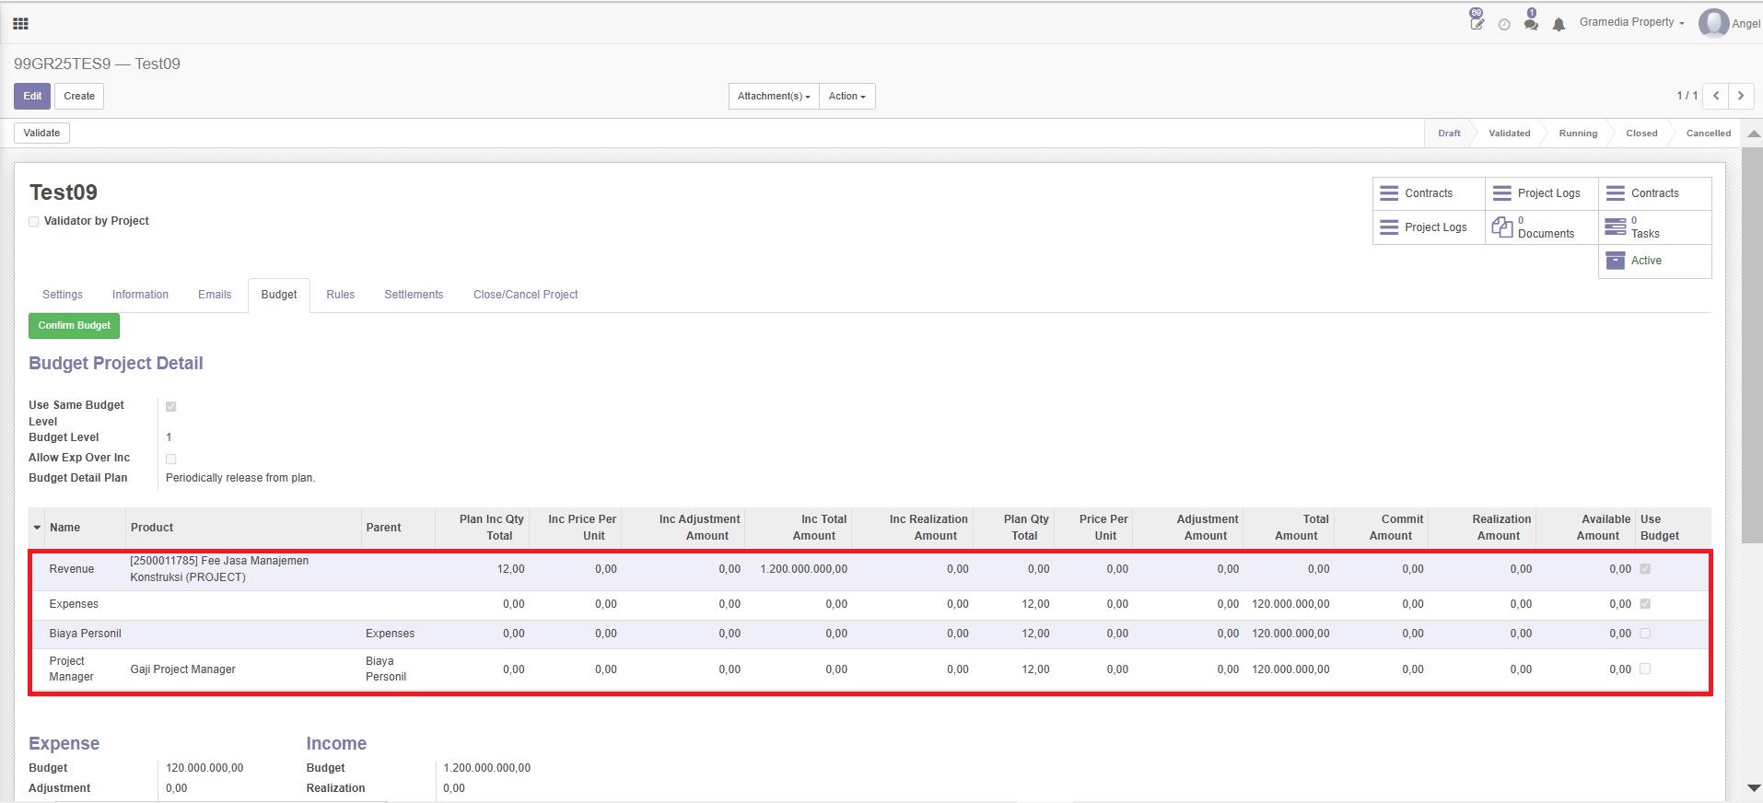Screen dimensions: 1763x803
Task: Expand the Attachment(s) dropdown
Action: 773,97
